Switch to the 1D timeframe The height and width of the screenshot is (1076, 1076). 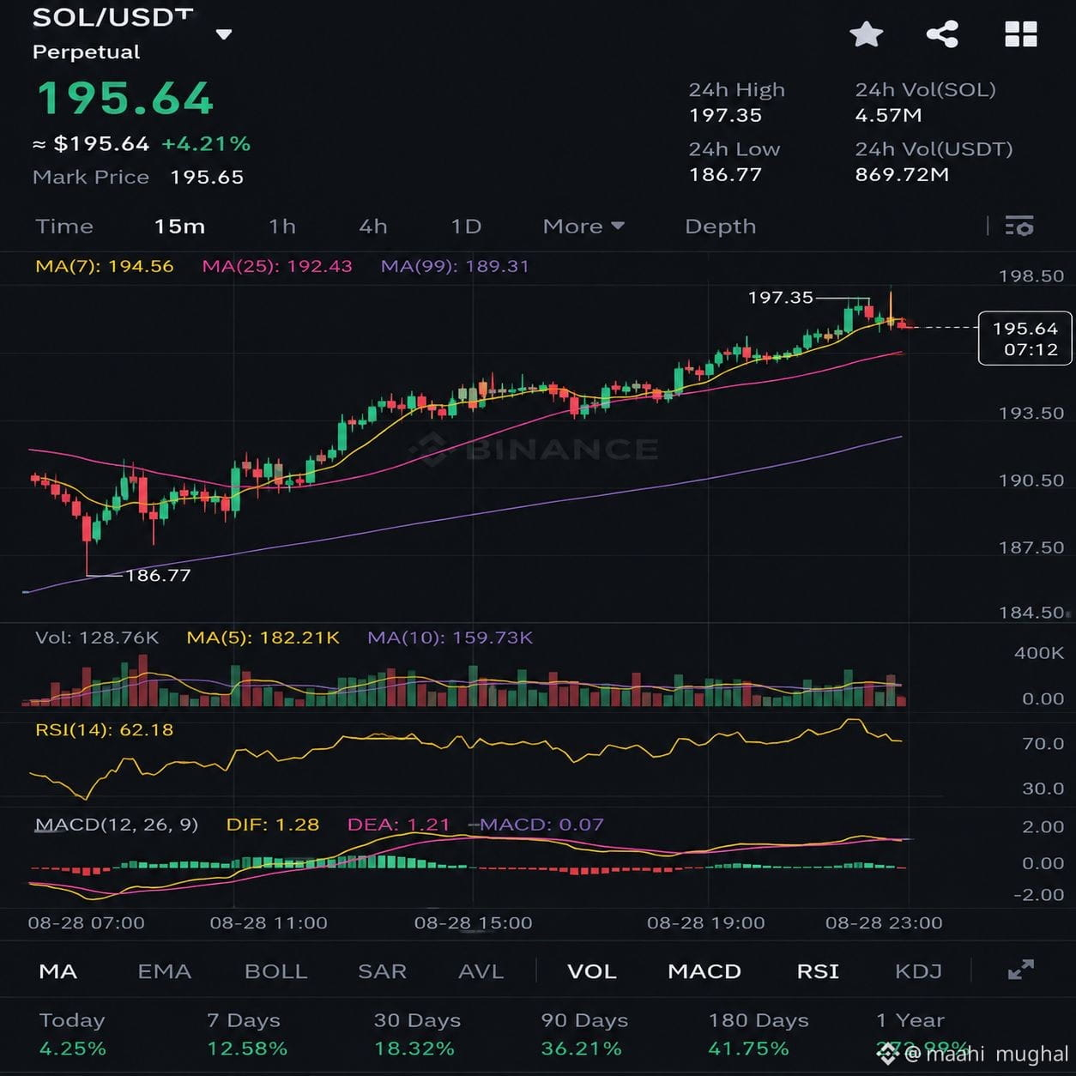point(466,227)
